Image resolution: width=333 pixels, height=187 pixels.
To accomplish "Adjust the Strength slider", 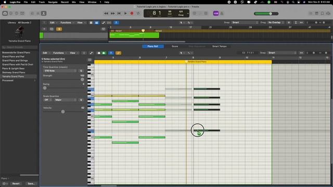I will pyautogui.click(x=63, y=79).
